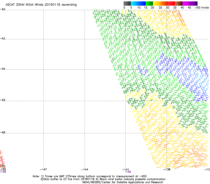
Task: Click the blue 10-15 knots legend swatch
Action: coord(142,3)
